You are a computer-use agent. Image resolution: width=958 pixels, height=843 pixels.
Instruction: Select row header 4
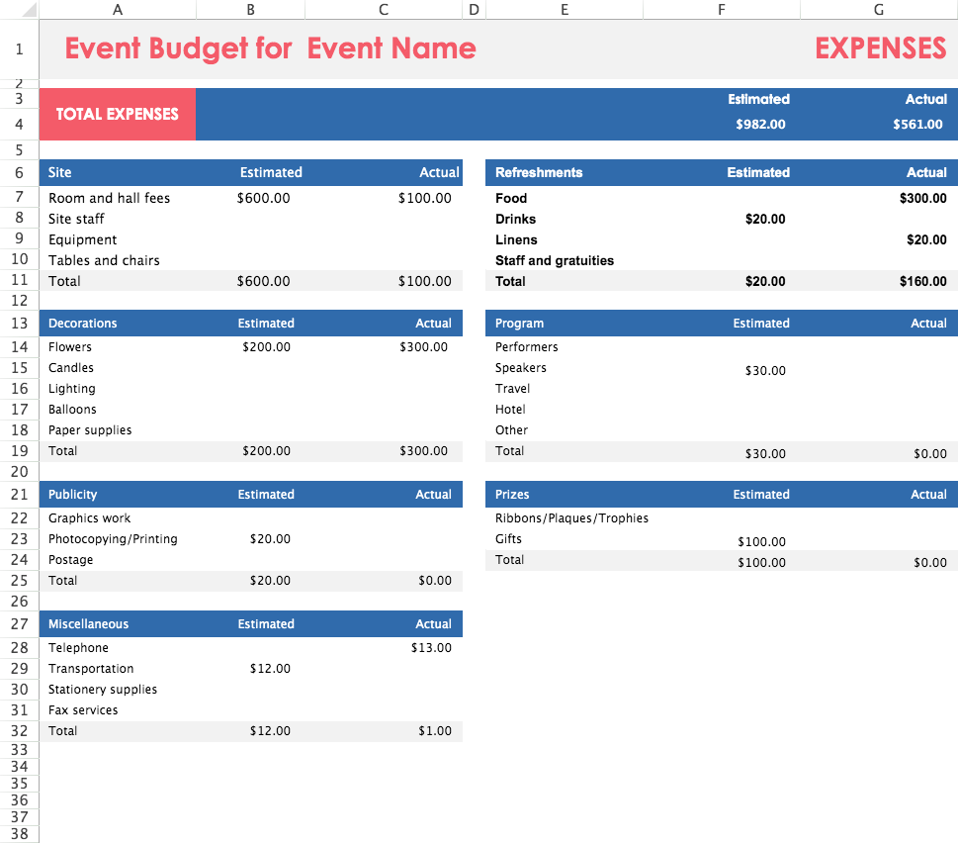pyautogui.click(x=19, y=124)
